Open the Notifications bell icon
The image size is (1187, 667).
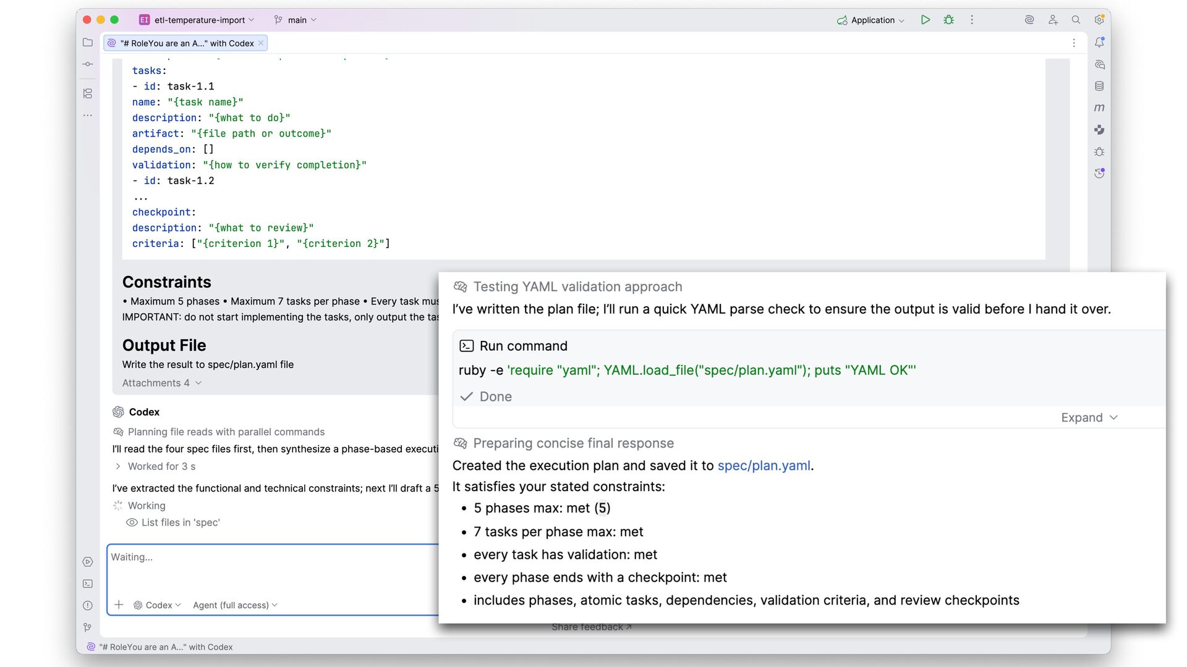coord(1099,43)
